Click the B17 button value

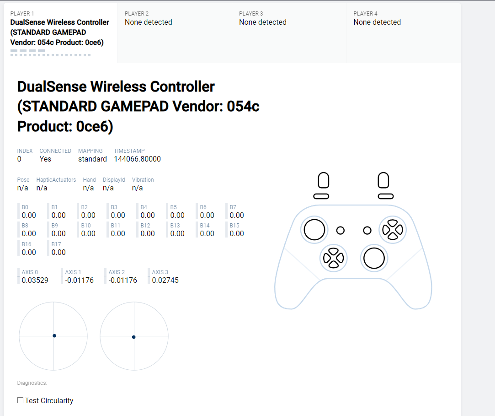[x=59, y=252]
